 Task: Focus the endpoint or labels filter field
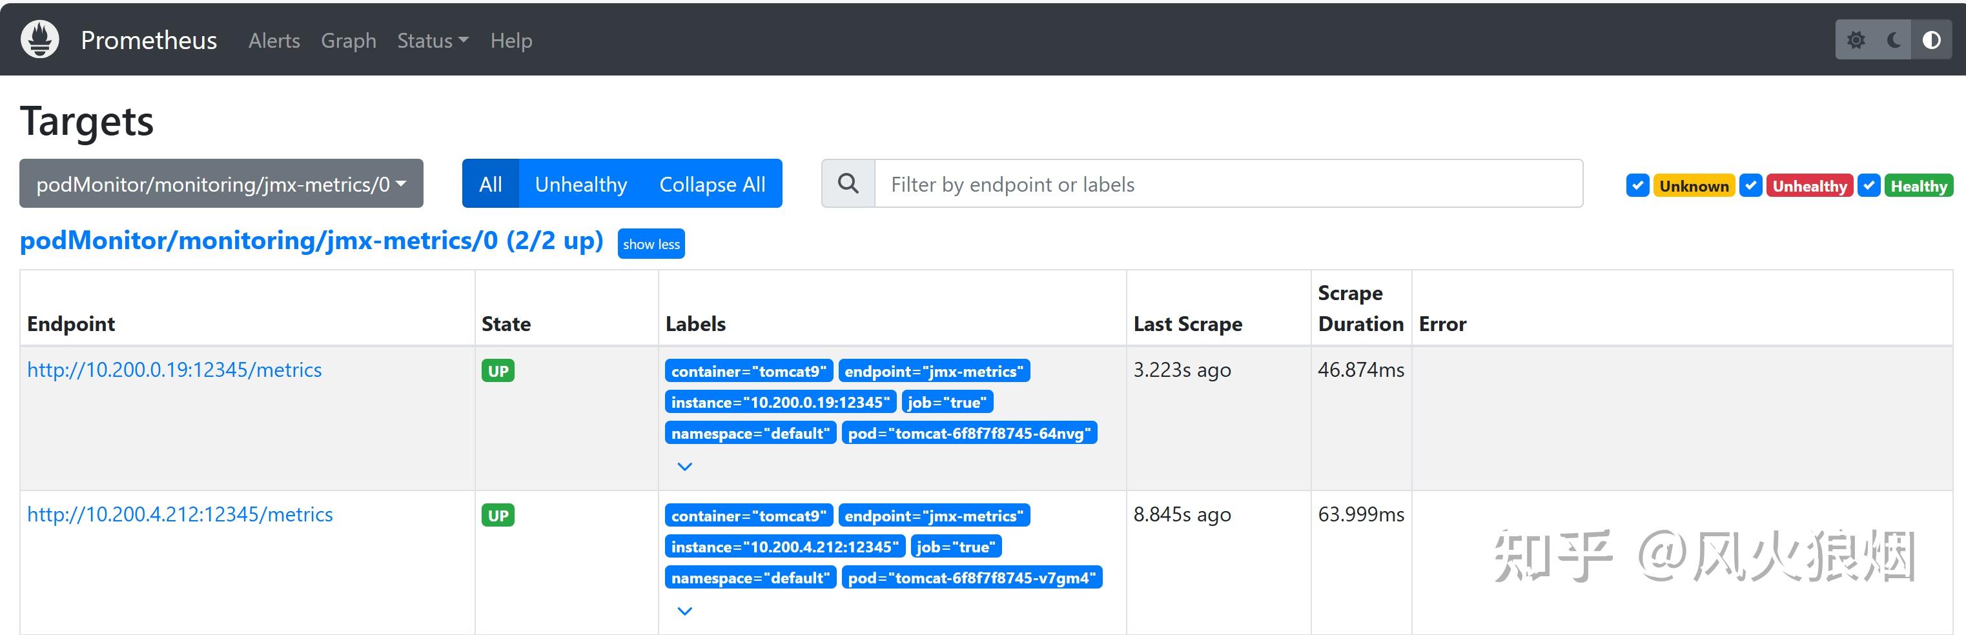[x=1227, y=184]
